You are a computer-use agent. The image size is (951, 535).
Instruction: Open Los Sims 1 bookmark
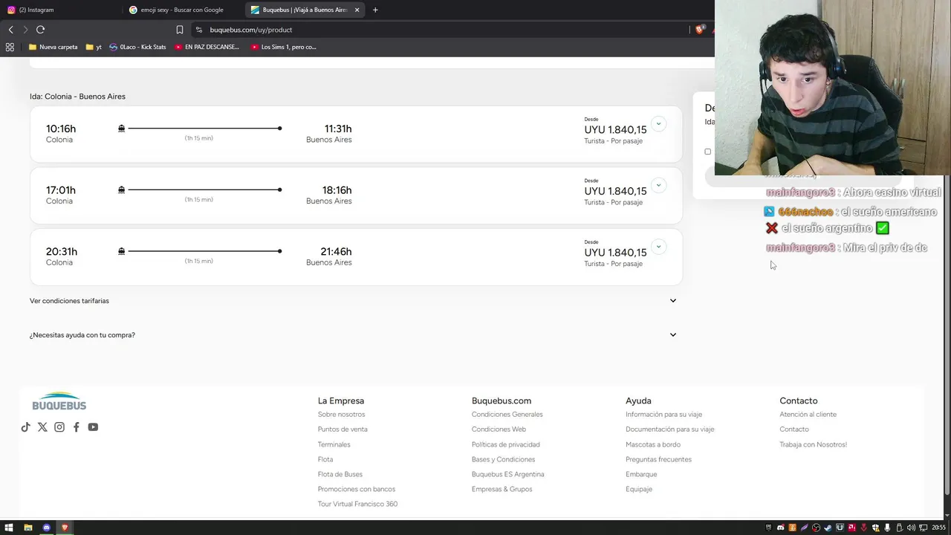coord(283,47)
